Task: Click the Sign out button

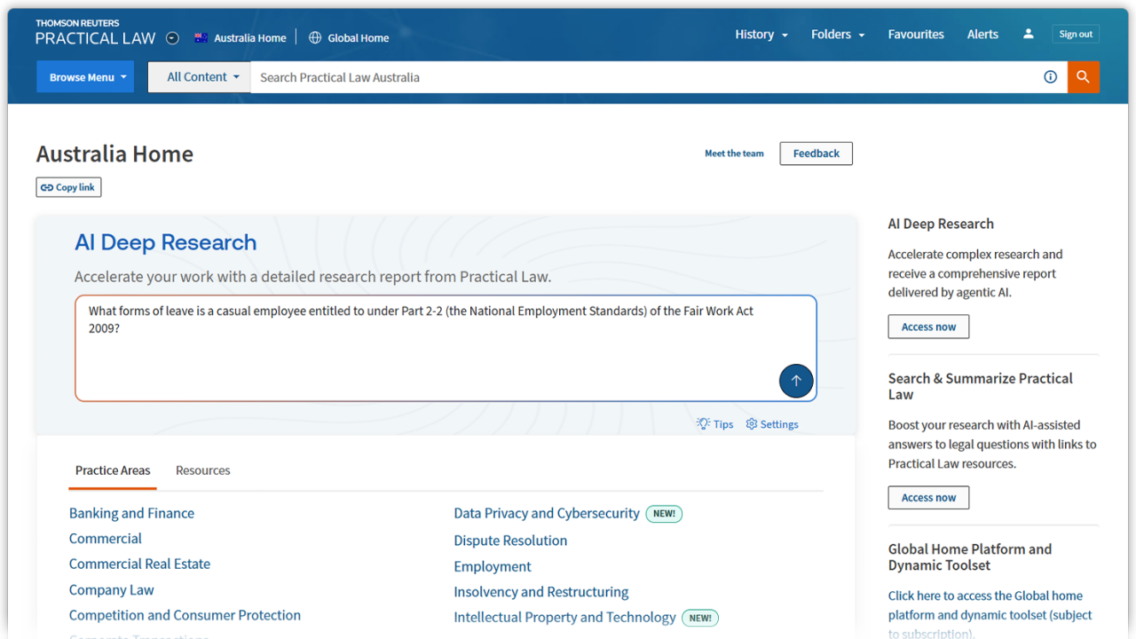Action: coord(1076,34)
